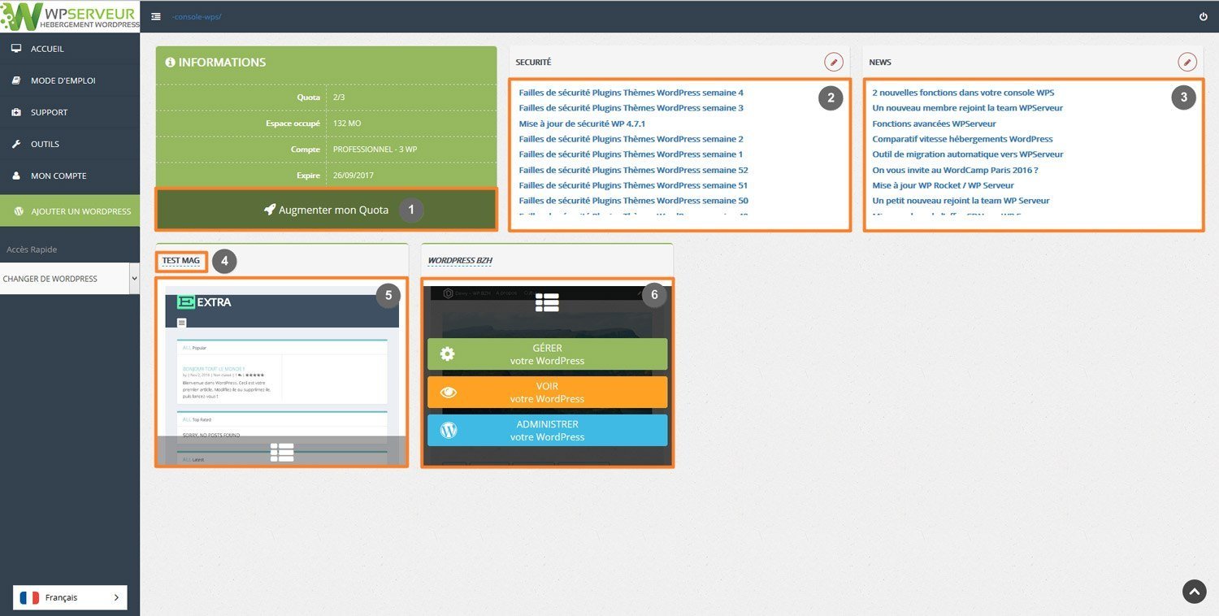Click the News panel edit pencil icon
Image resolution: width=1219 pixels, height=616 pixels.
coord(1187,62)
